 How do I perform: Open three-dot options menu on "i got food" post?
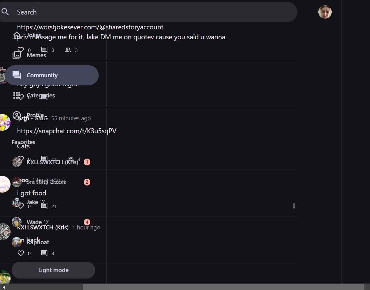click(294, 206)
